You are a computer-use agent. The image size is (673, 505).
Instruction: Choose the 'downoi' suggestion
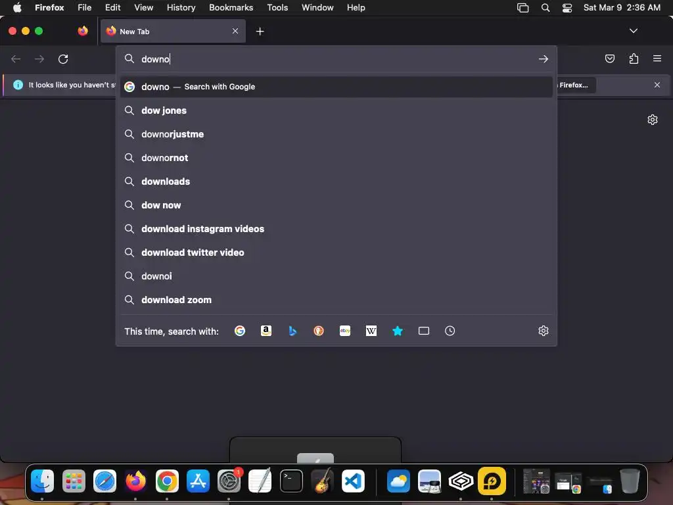336,276
